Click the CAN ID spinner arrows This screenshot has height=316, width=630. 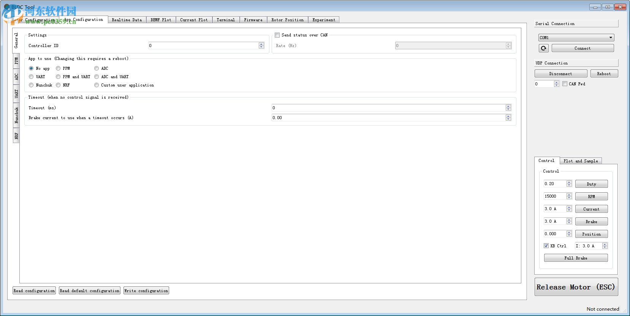[x=557, y=84]
